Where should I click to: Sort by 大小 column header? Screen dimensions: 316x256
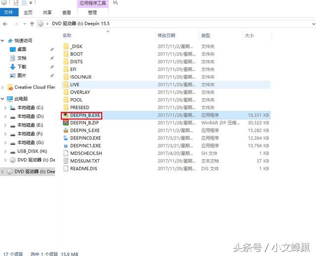click(249, 36)
